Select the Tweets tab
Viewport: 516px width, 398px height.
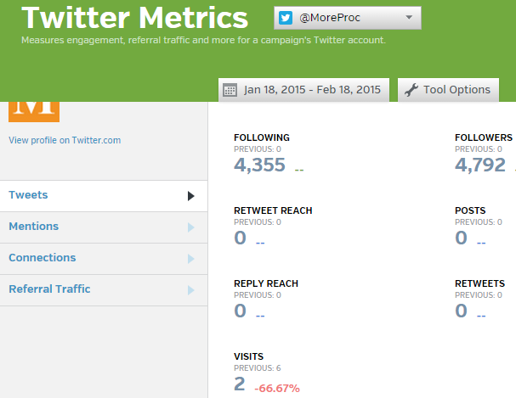pyautogui.click(x=104, y=196)
